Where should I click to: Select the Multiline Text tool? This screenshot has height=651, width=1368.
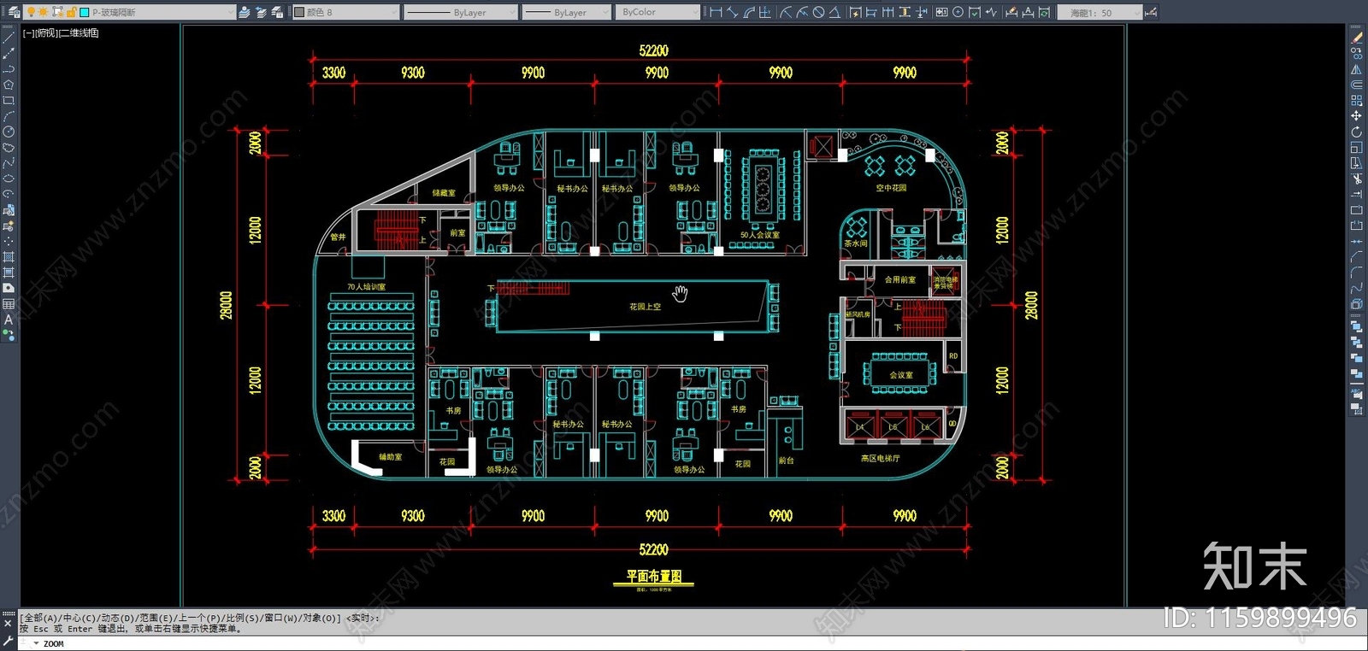[9, 320]
